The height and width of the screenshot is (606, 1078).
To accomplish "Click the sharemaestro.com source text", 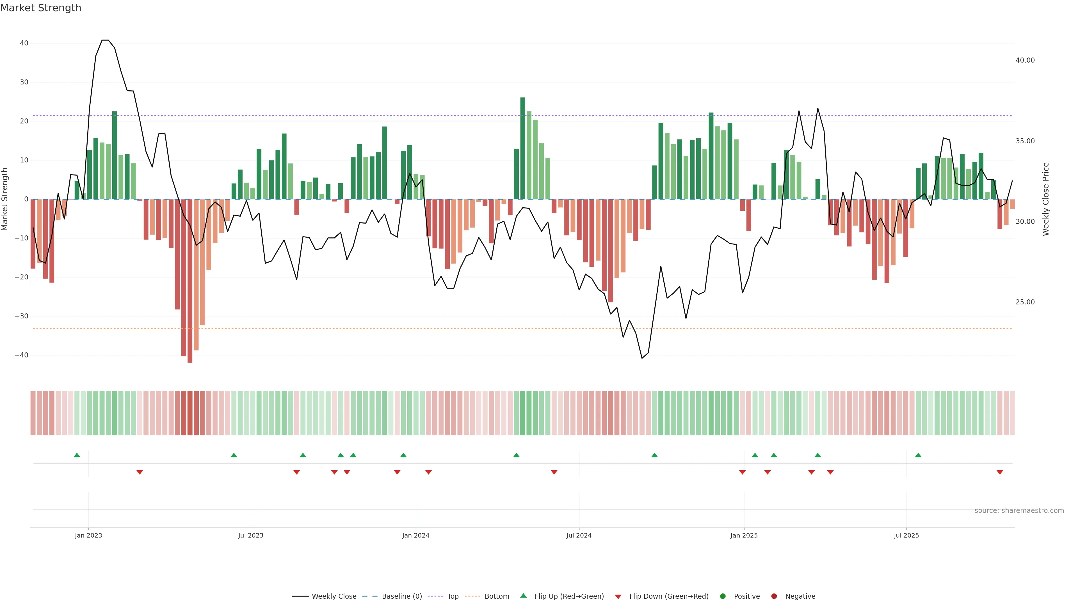I will tap(1019, 511).
